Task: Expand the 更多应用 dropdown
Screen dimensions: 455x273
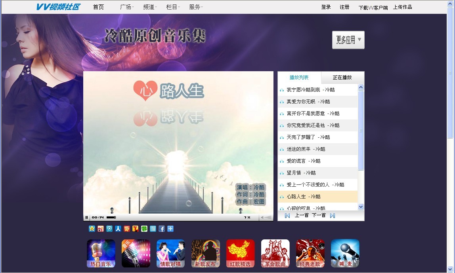Action: (x=348, y=40)
